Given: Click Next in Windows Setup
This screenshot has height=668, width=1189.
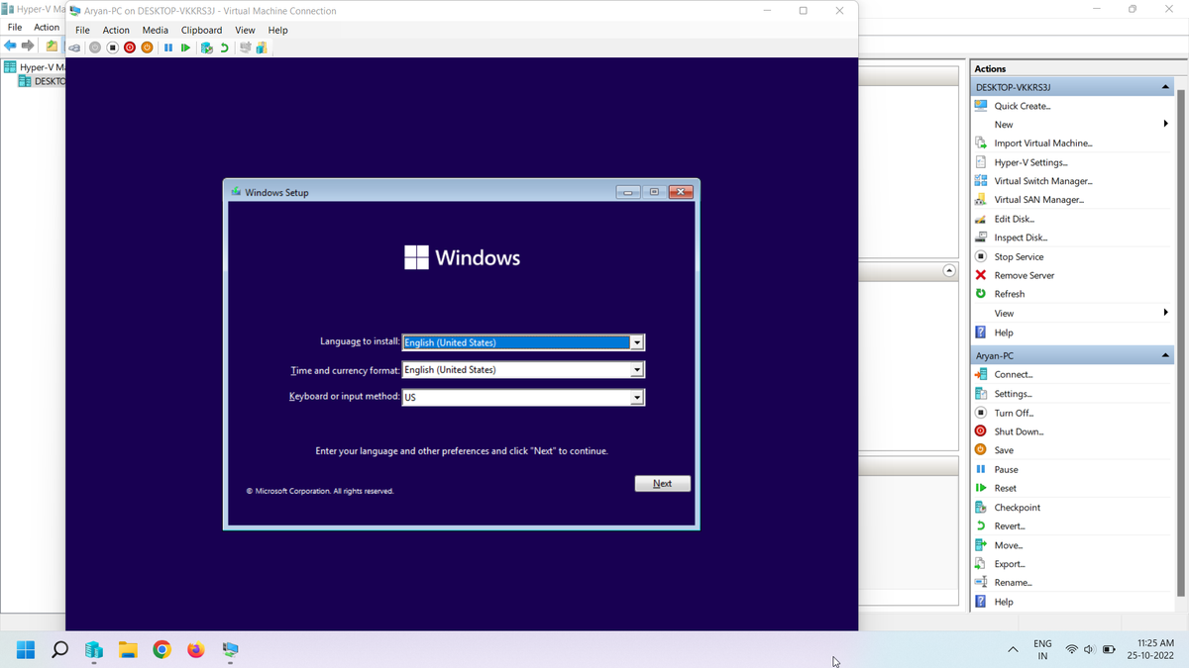Looking at the screenshot, I should click(663, 484).
